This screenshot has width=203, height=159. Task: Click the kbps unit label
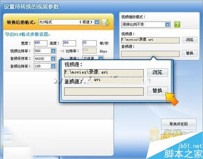point(103,51)
